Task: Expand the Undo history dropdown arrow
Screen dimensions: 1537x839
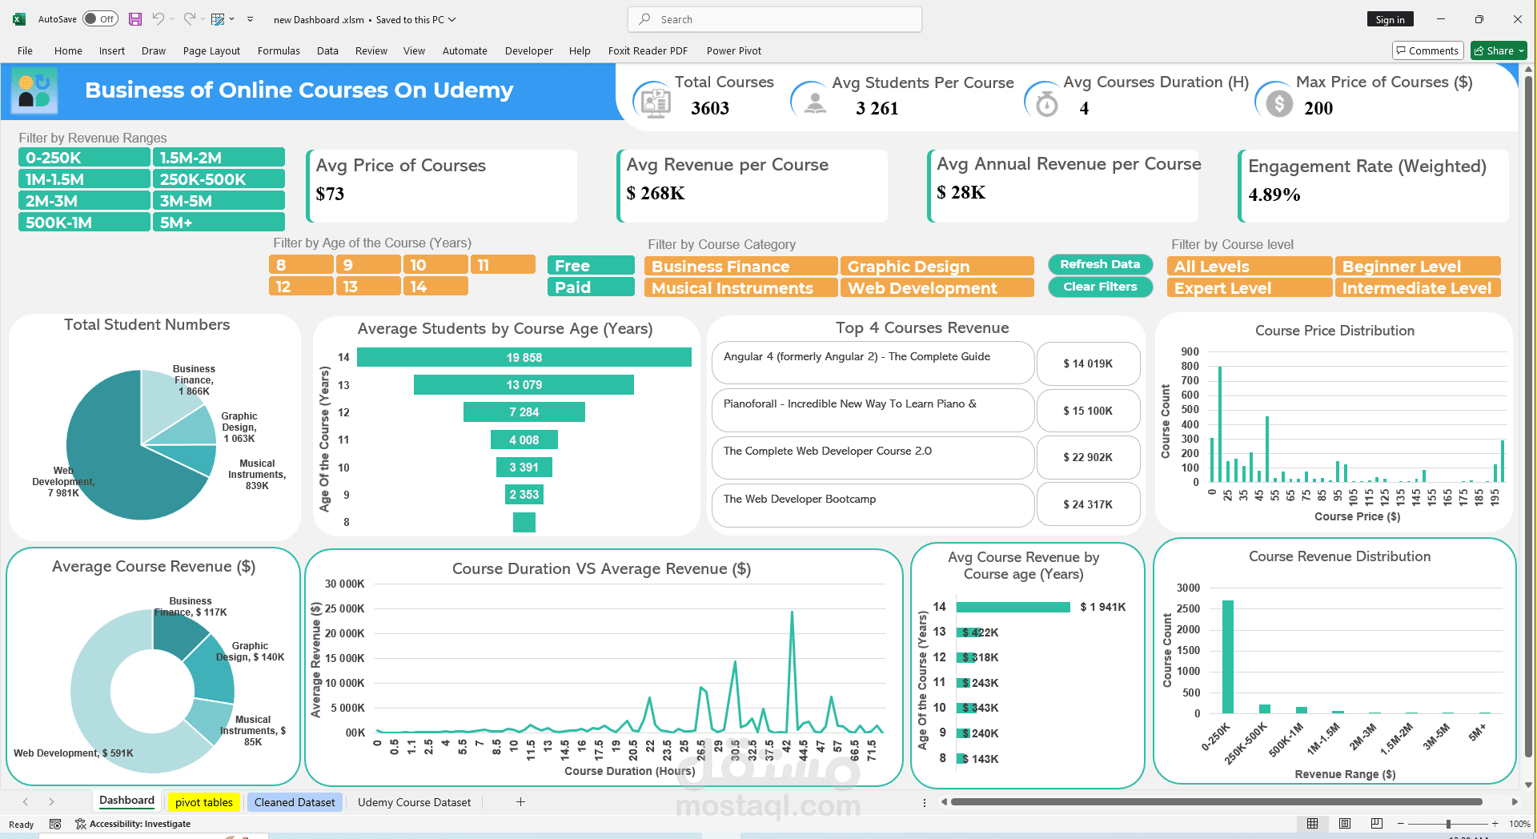Action: click(171, 19)
